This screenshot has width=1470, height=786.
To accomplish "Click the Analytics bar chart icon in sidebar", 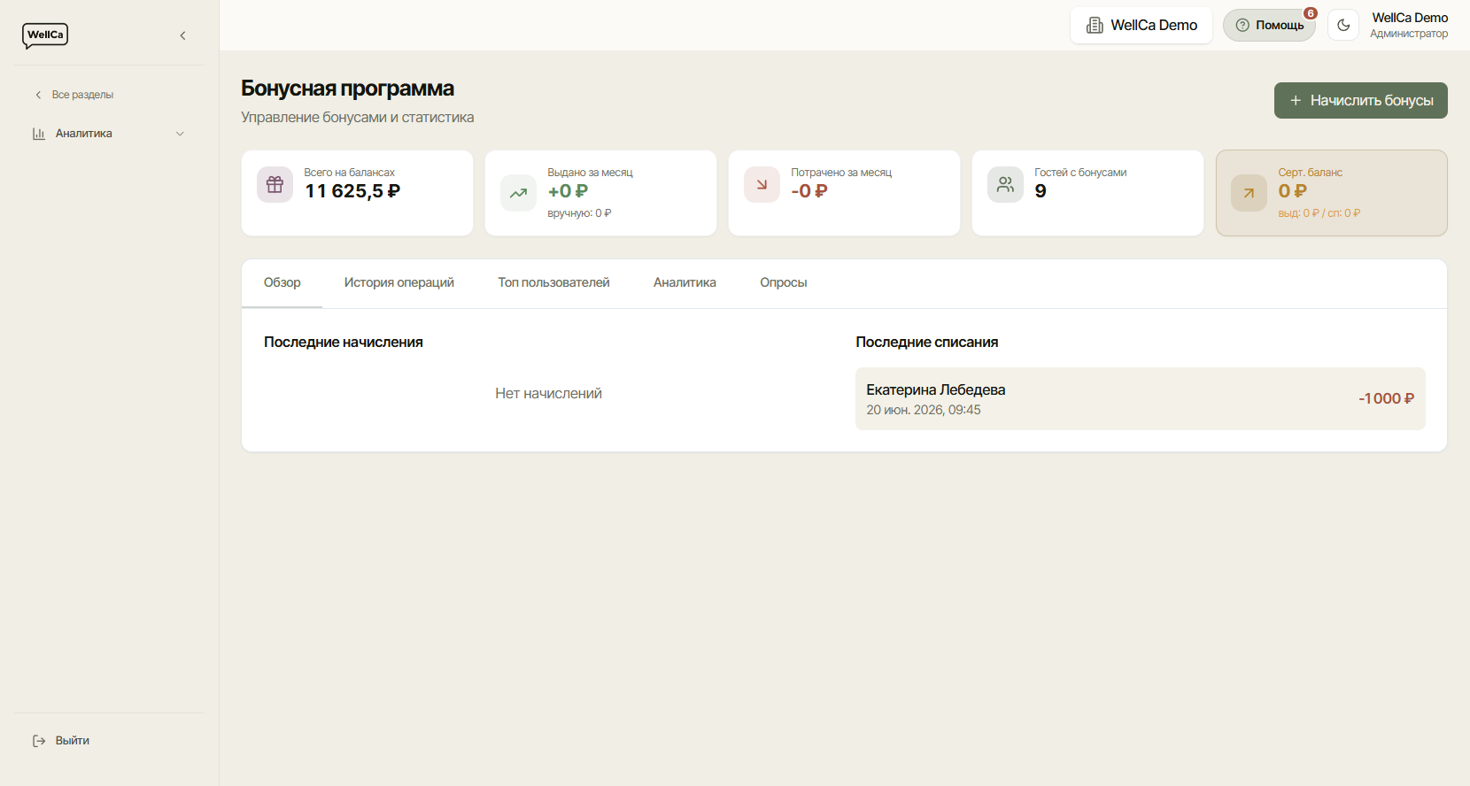I will (x=39, y=134).
